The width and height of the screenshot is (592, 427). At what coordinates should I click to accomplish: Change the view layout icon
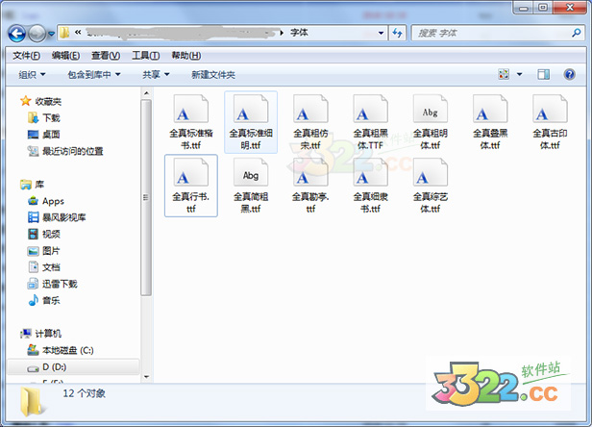click(x=504, y=74)
